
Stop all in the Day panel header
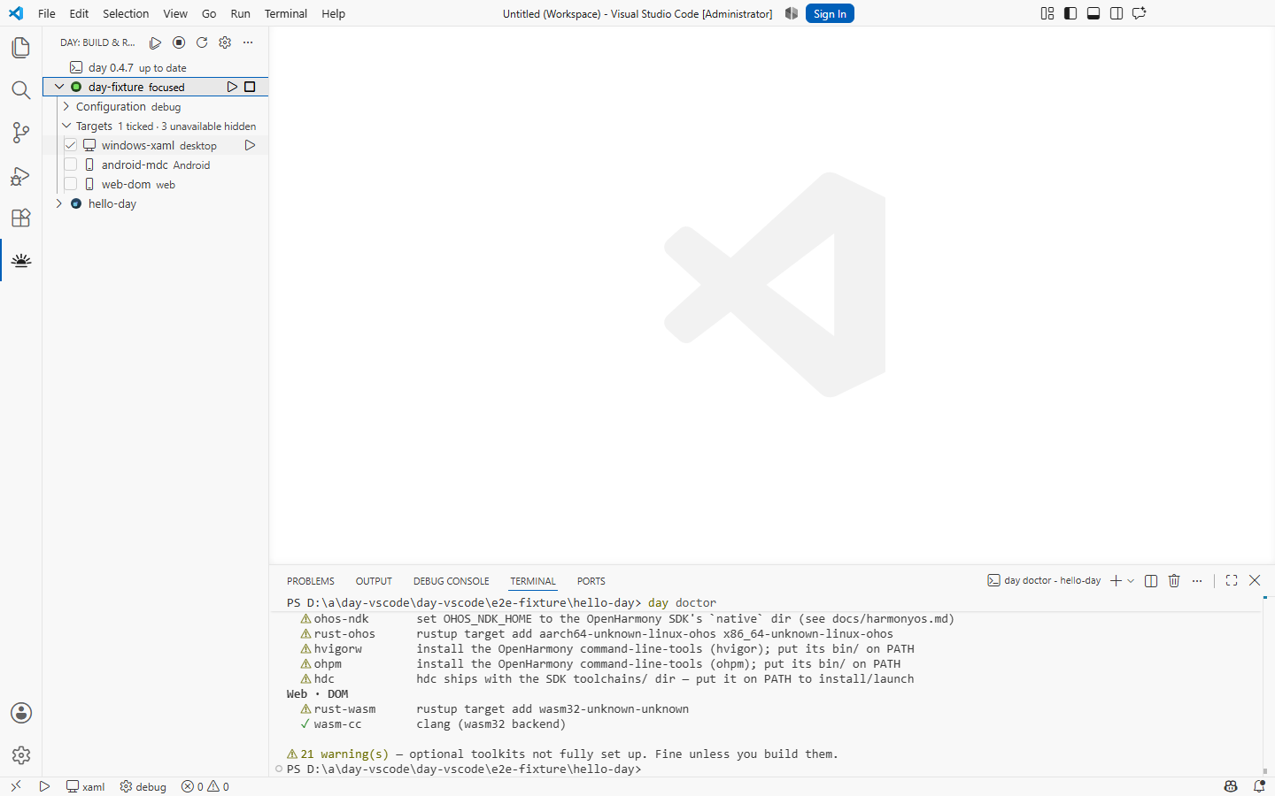click(179, 42)
